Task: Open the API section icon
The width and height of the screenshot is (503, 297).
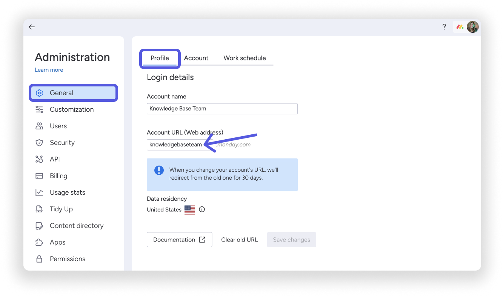Action: [x=39, y=159]
